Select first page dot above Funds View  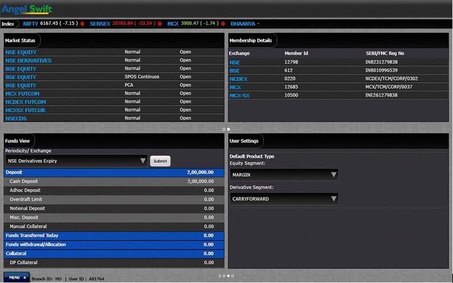[224, 129]
